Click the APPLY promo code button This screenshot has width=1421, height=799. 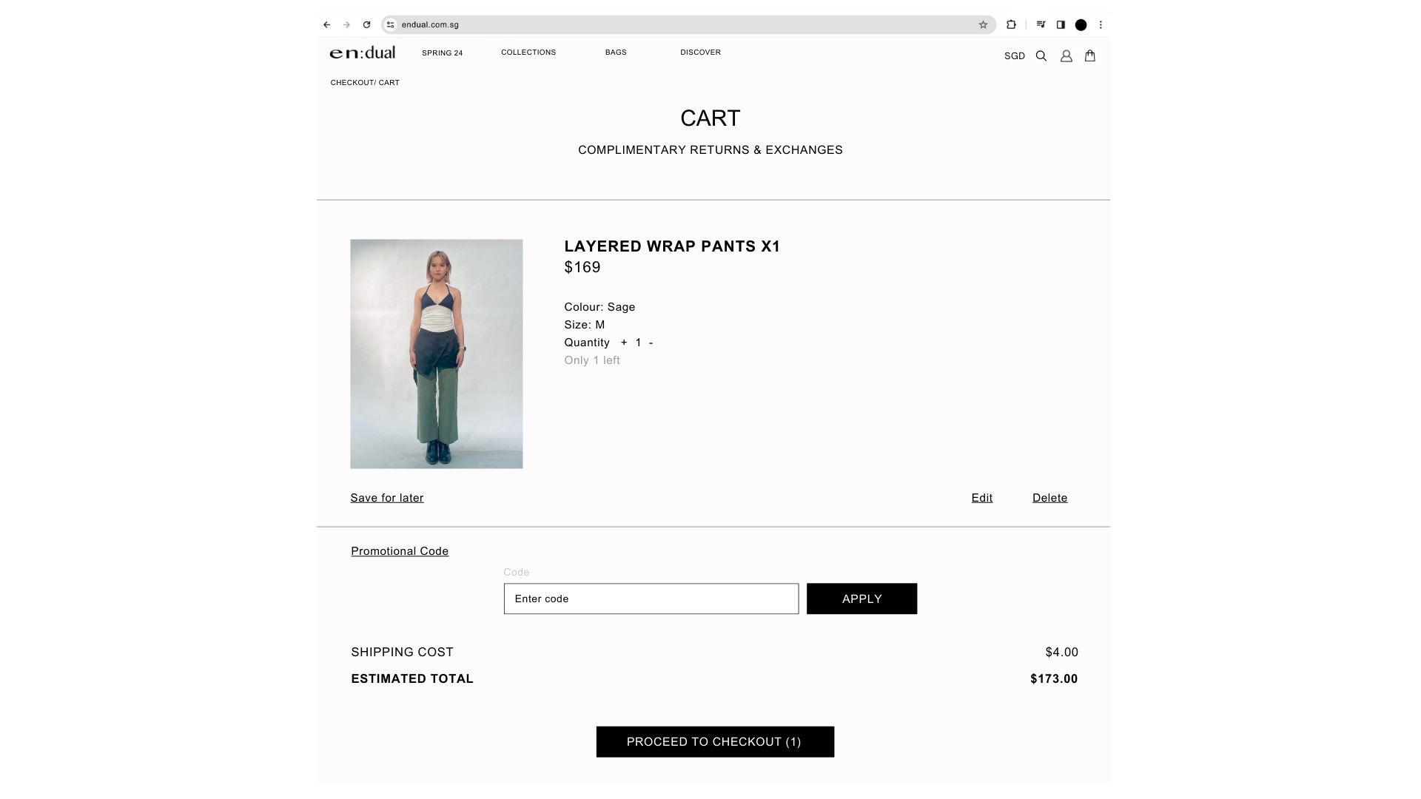pyautogui.click(x=861, y=599)
